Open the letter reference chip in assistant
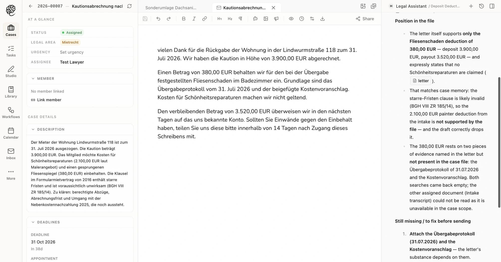 [x=421, y=81]
